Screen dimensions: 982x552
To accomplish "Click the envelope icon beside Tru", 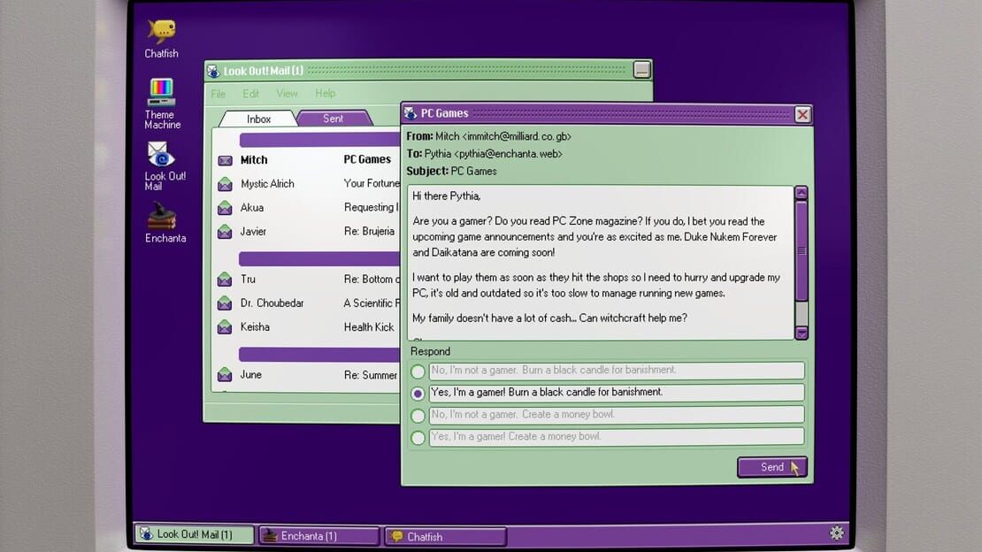I will [x=225, y=280].
